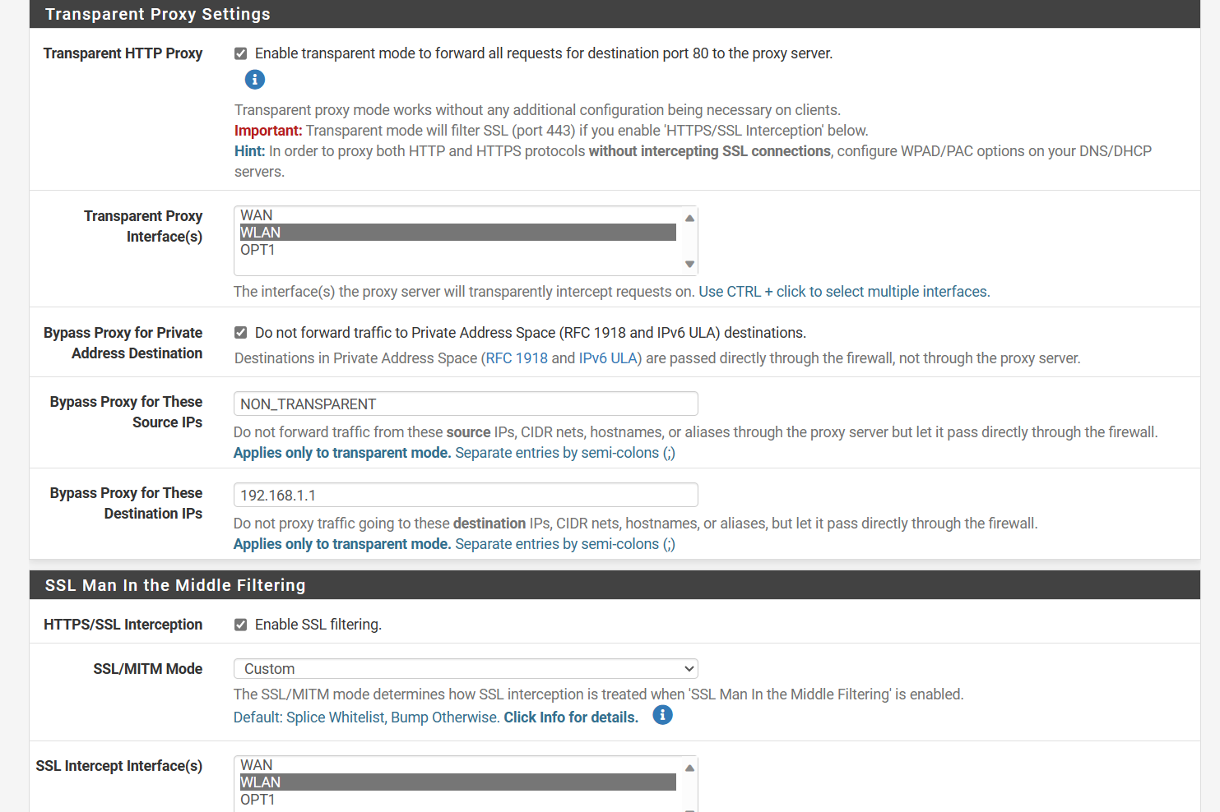The image size is (1220, 812).
Task: Click Use CTRL + click hint text
Action: 844,292
